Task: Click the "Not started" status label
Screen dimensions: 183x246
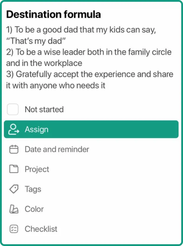Action: pos(44,109)
